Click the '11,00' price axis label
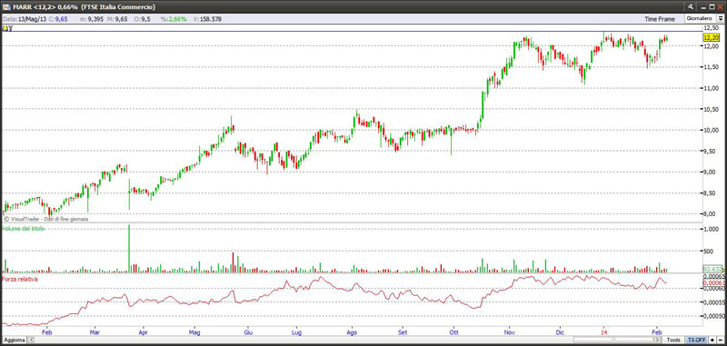Image resolution: width=727 pixels, height=346 pixels. (x=711, y=88)
